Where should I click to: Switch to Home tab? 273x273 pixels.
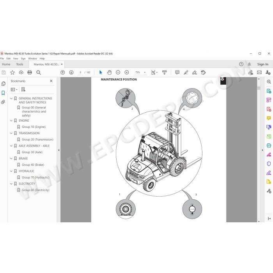[6, 64]
